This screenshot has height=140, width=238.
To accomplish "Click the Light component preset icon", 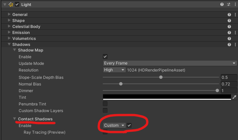I will point(229,4).
